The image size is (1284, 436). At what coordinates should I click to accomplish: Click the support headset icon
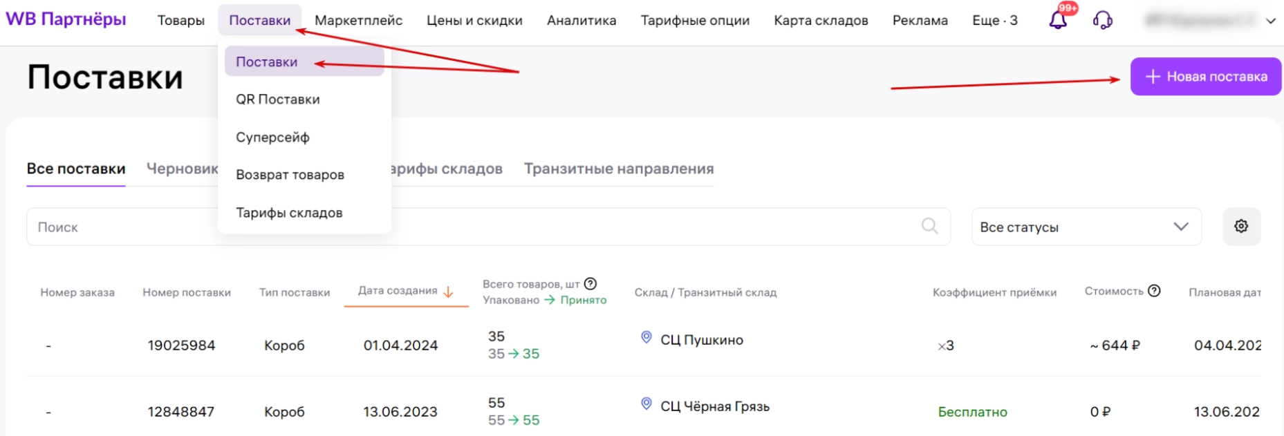[x=1102, y=20]
